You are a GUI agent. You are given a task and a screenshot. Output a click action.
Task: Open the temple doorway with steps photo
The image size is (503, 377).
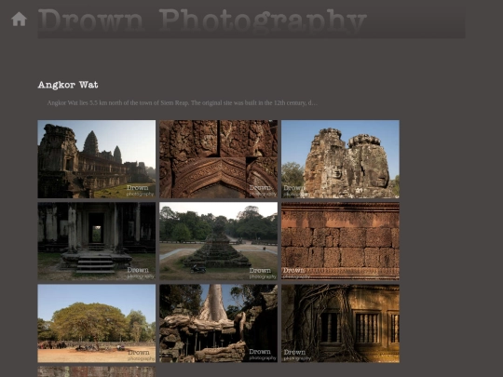97,241
